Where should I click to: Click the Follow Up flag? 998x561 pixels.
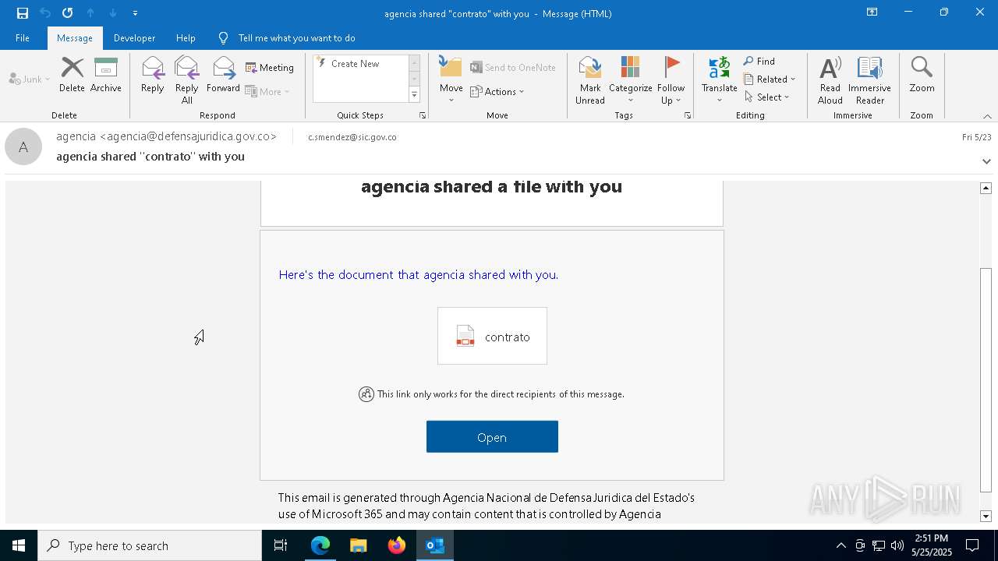coord(671,80)
